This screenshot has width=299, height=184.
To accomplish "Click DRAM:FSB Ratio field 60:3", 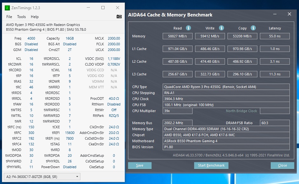I will point(275,123).
